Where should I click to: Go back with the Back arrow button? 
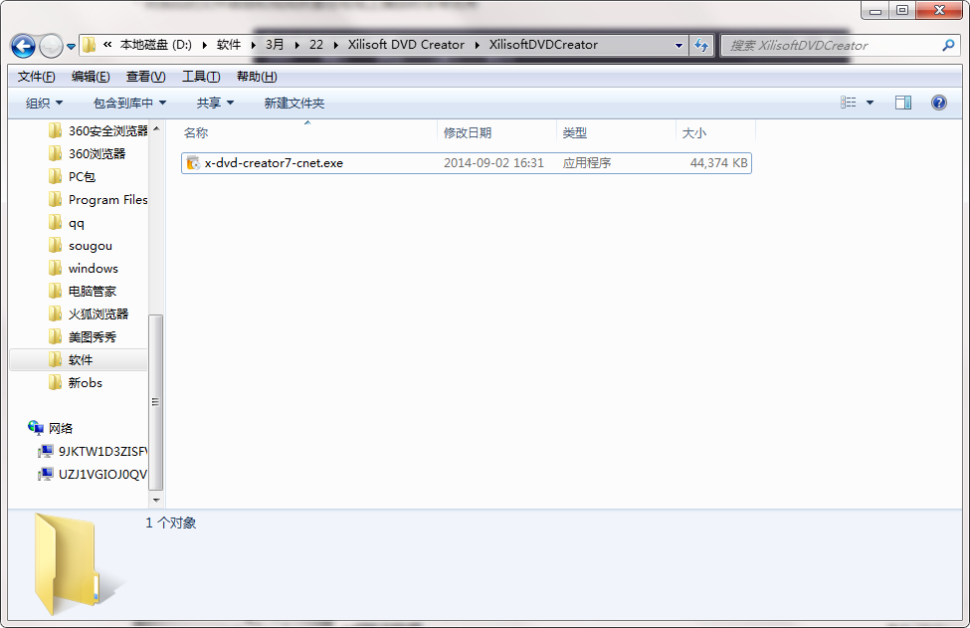tap(23, 46)
